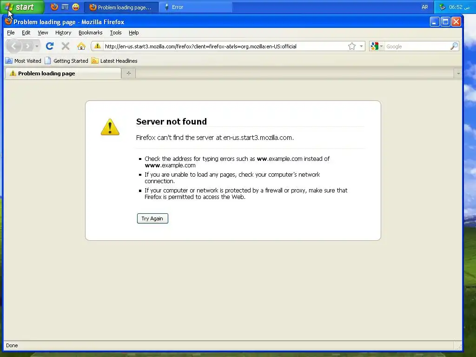Click the Done status bar text
Screen dimensions: 476x357
12,345
